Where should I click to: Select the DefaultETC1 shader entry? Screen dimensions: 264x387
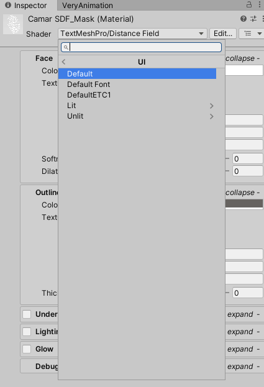click(x=137, y=95)
